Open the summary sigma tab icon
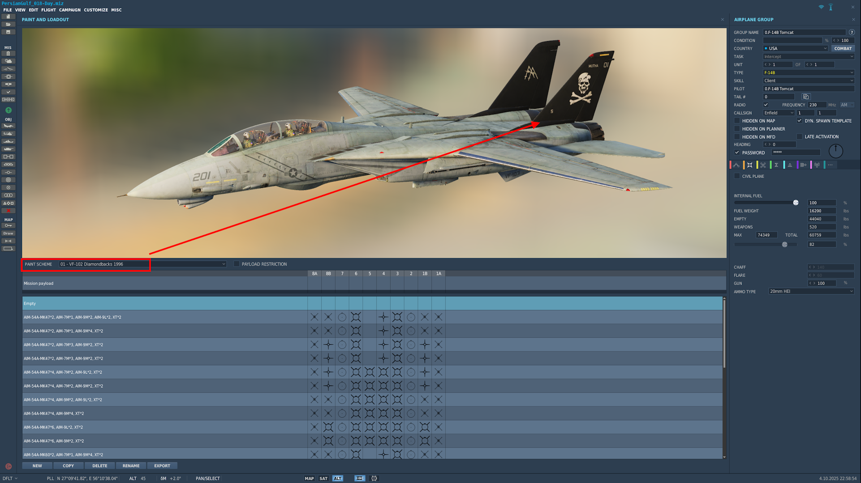861x483 pixels. point(776,165)
